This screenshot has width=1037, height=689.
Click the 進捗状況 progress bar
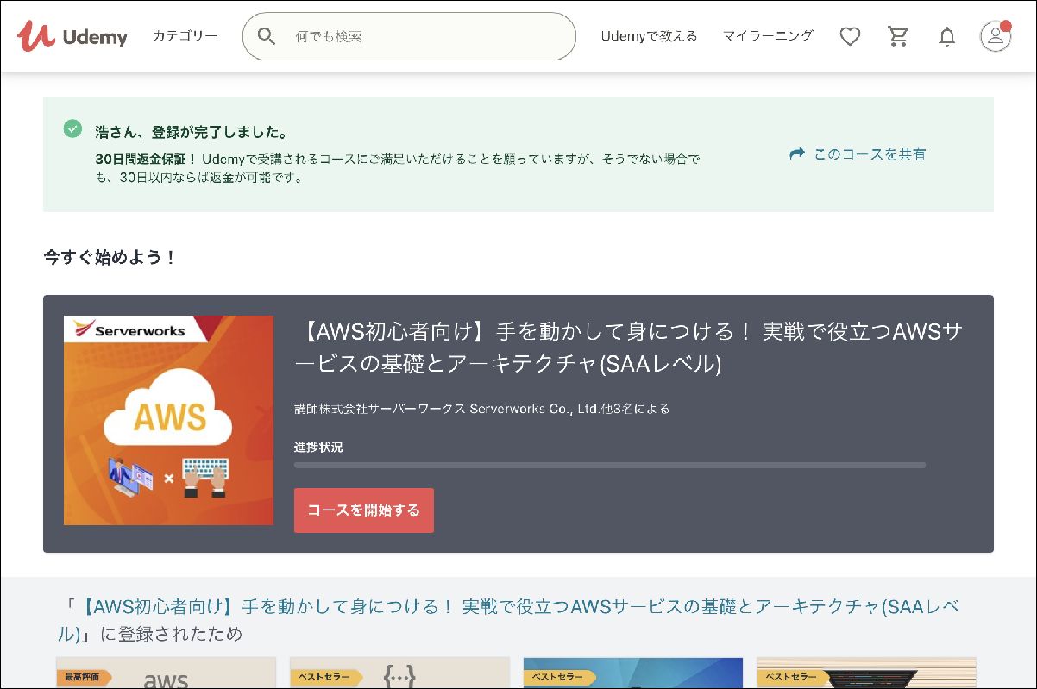click(x=610, y=465)
